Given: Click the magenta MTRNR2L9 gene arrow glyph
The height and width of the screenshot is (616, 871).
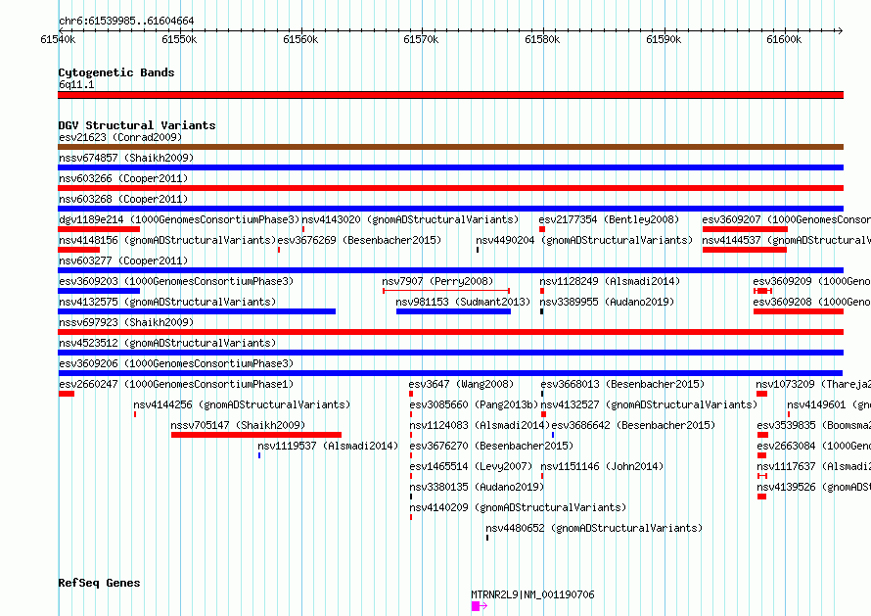Looking at the screenshot, I should pos(479,606).
